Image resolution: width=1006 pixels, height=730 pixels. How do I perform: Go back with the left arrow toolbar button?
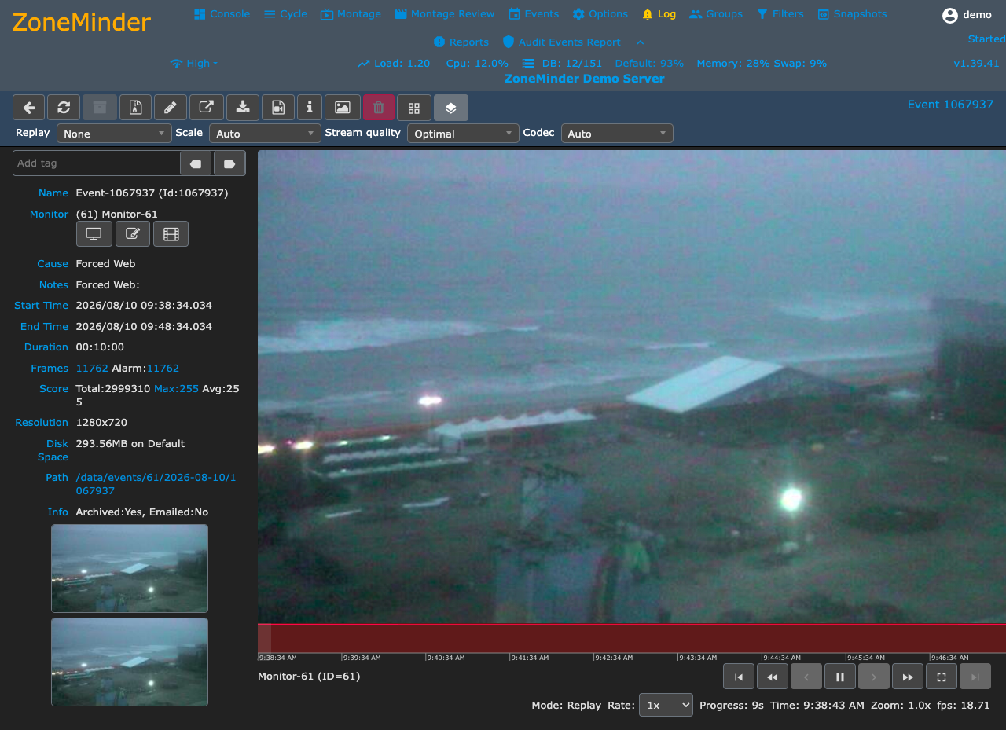click(x=29, y=108)
